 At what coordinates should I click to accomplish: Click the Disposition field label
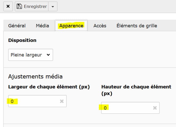click(22, 40)
